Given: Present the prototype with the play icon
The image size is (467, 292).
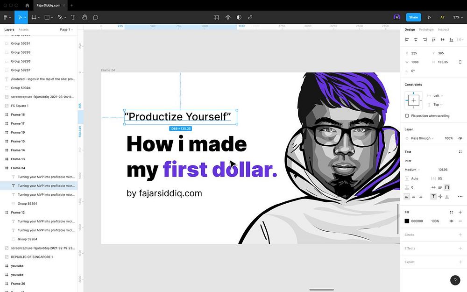Looking at the screenshot, I should point(429,17).
